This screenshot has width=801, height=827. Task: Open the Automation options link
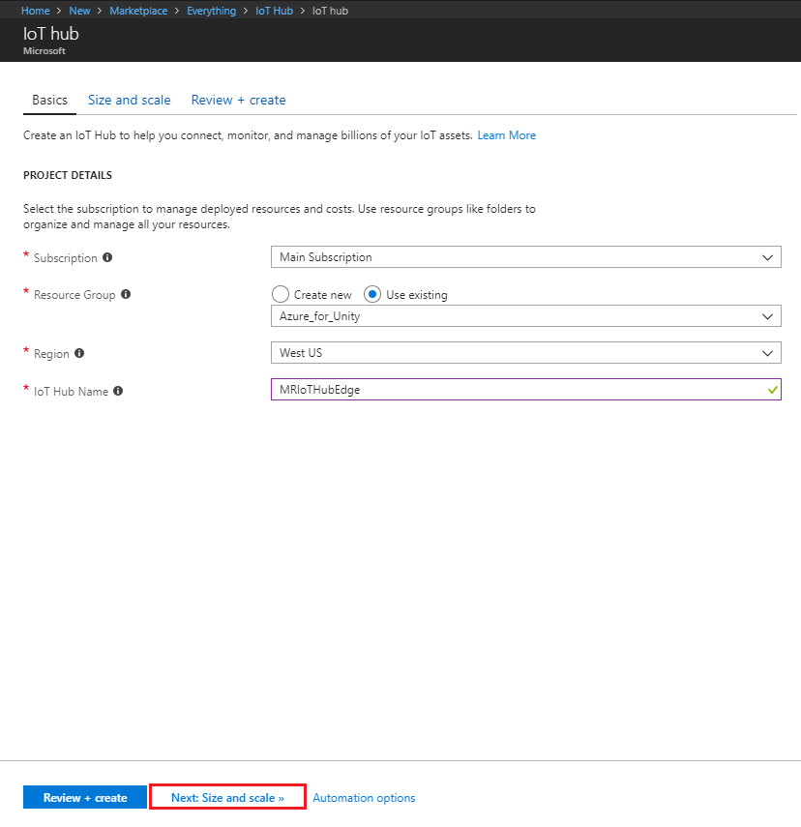pyautogui.click(x=363, y=797)
